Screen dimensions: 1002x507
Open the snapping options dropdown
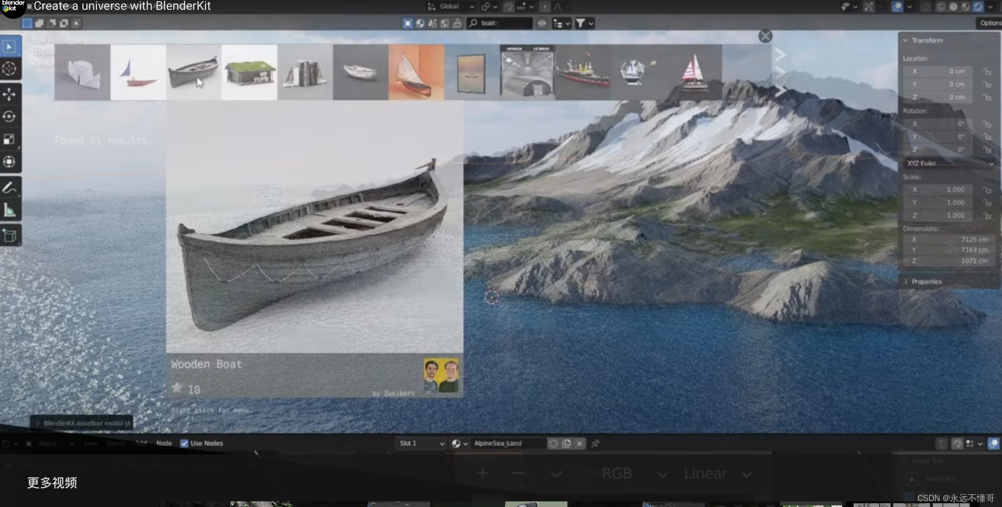526,7
